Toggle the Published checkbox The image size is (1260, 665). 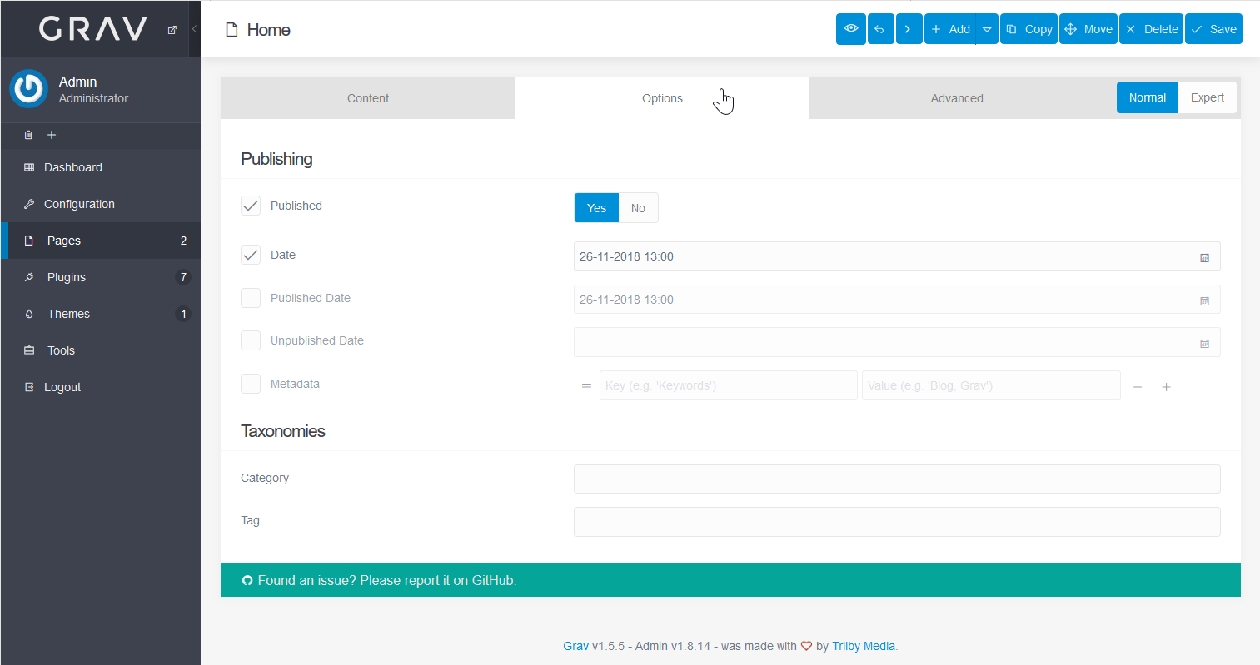(x=251, y=206)
